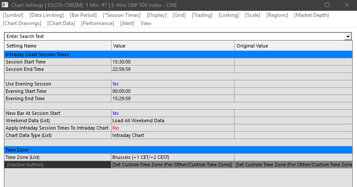The width and height of the screenshot is (357, 187).
Task: Open the View menu
Action: click(x=146, y=23)
